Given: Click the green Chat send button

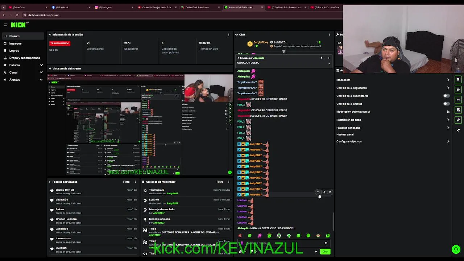Looking at the screenshot, I should coord(325,252).
